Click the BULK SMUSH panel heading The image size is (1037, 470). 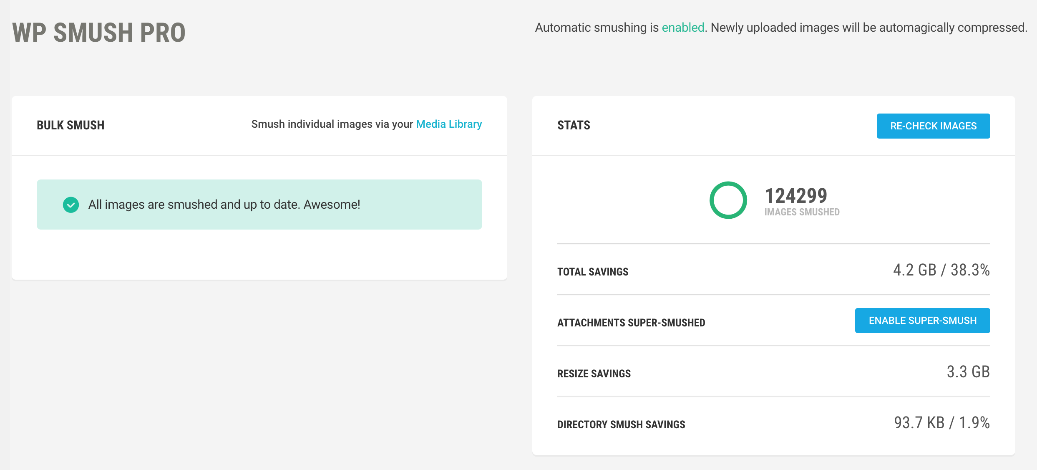tap(70, 125)
